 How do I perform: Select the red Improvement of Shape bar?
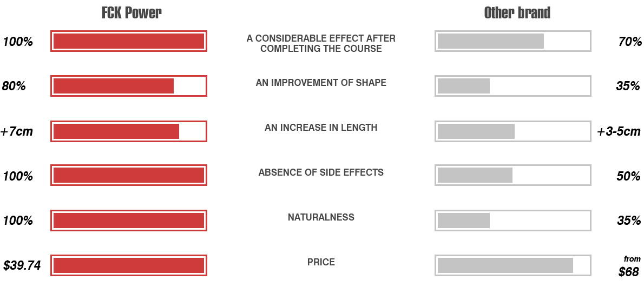[129, 86]
